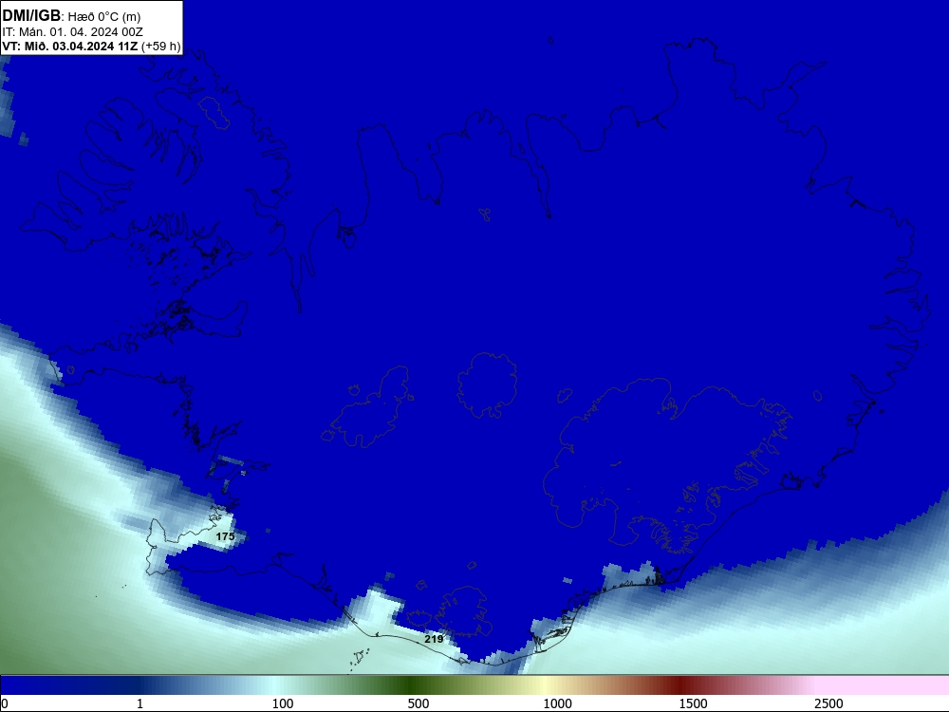The width and height of the screenshot is (949, 712).
Task: Click the 175 value label on the map
Action: [225, 536]
